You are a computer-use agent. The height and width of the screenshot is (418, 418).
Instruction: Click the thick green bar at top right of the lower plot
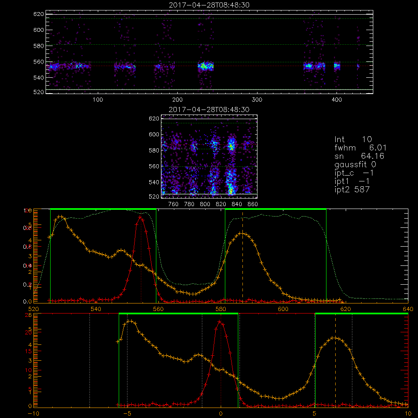(362, 313)
